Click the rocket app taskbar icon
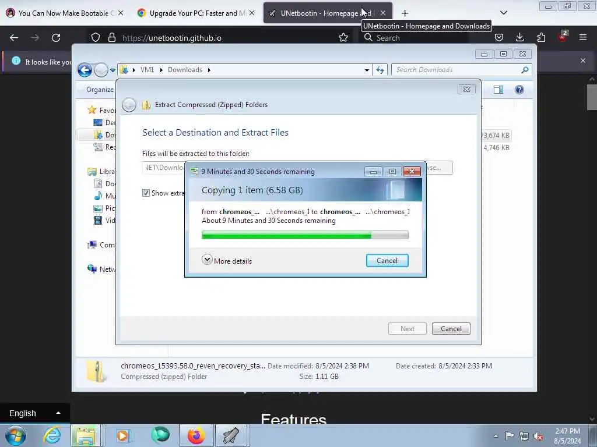This screenshot has width=597, height=447. pyautogui.click(x=231, y=435)
